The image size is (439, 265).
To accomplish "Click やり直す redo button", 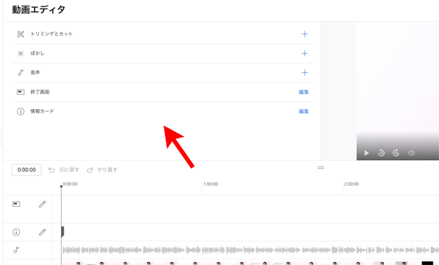I will (102, 170).
